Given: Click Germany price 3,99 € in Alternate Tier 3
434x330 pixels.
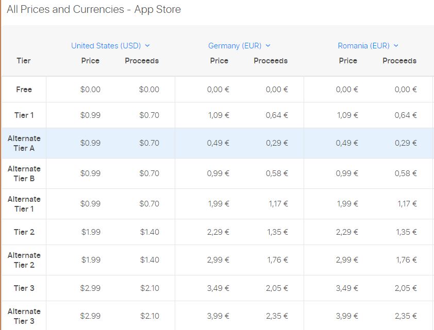Looking at the screenshot, I should [x=218, y=316].
